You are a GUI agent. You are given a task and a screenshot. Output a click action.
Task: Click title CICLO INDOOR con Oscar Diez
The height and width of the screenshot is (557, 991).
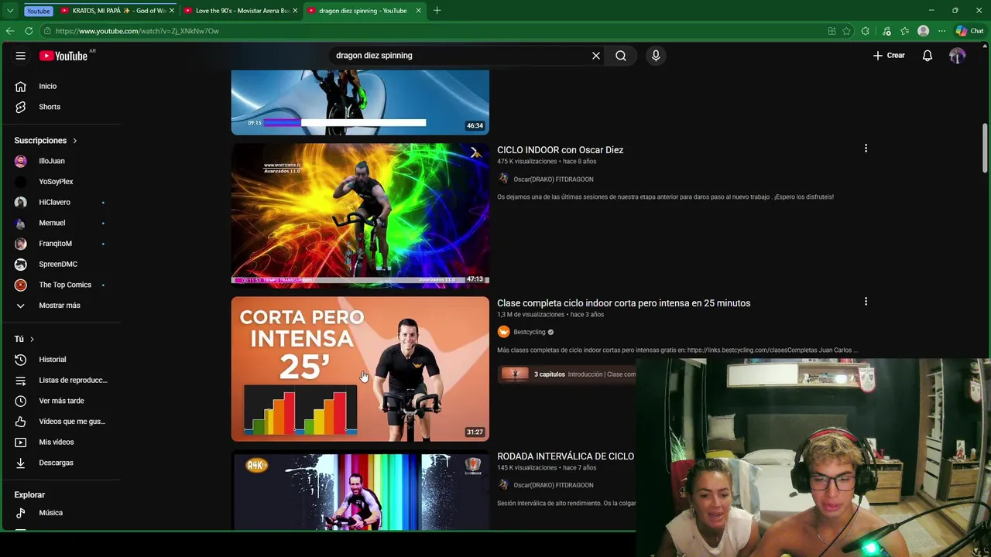tap(560, 150)
